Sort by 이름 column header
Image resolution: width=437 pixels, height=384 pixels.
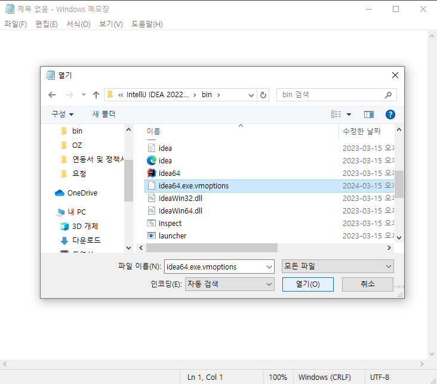[153, 131]
